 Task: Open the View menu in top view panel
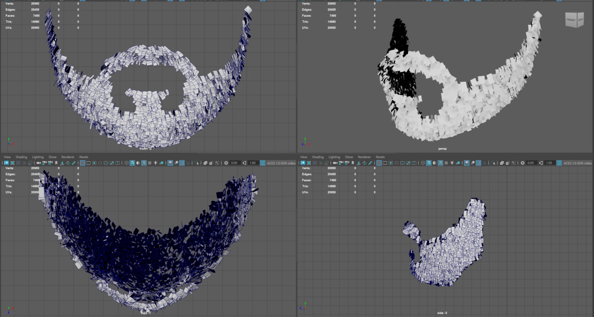[x=7, y=157]
